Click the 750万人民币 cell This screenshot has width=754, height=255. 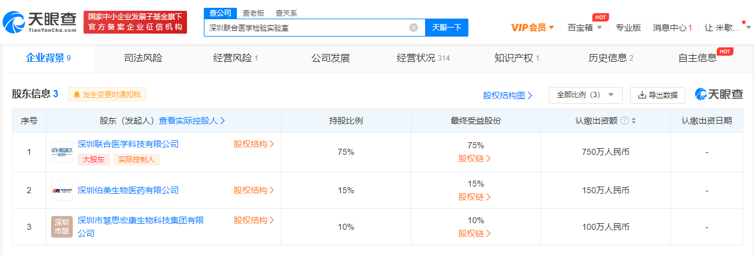[605, 152]
